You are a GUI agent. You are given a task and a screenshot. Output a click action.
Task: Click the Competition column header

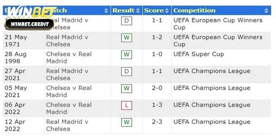pos(221,10)
